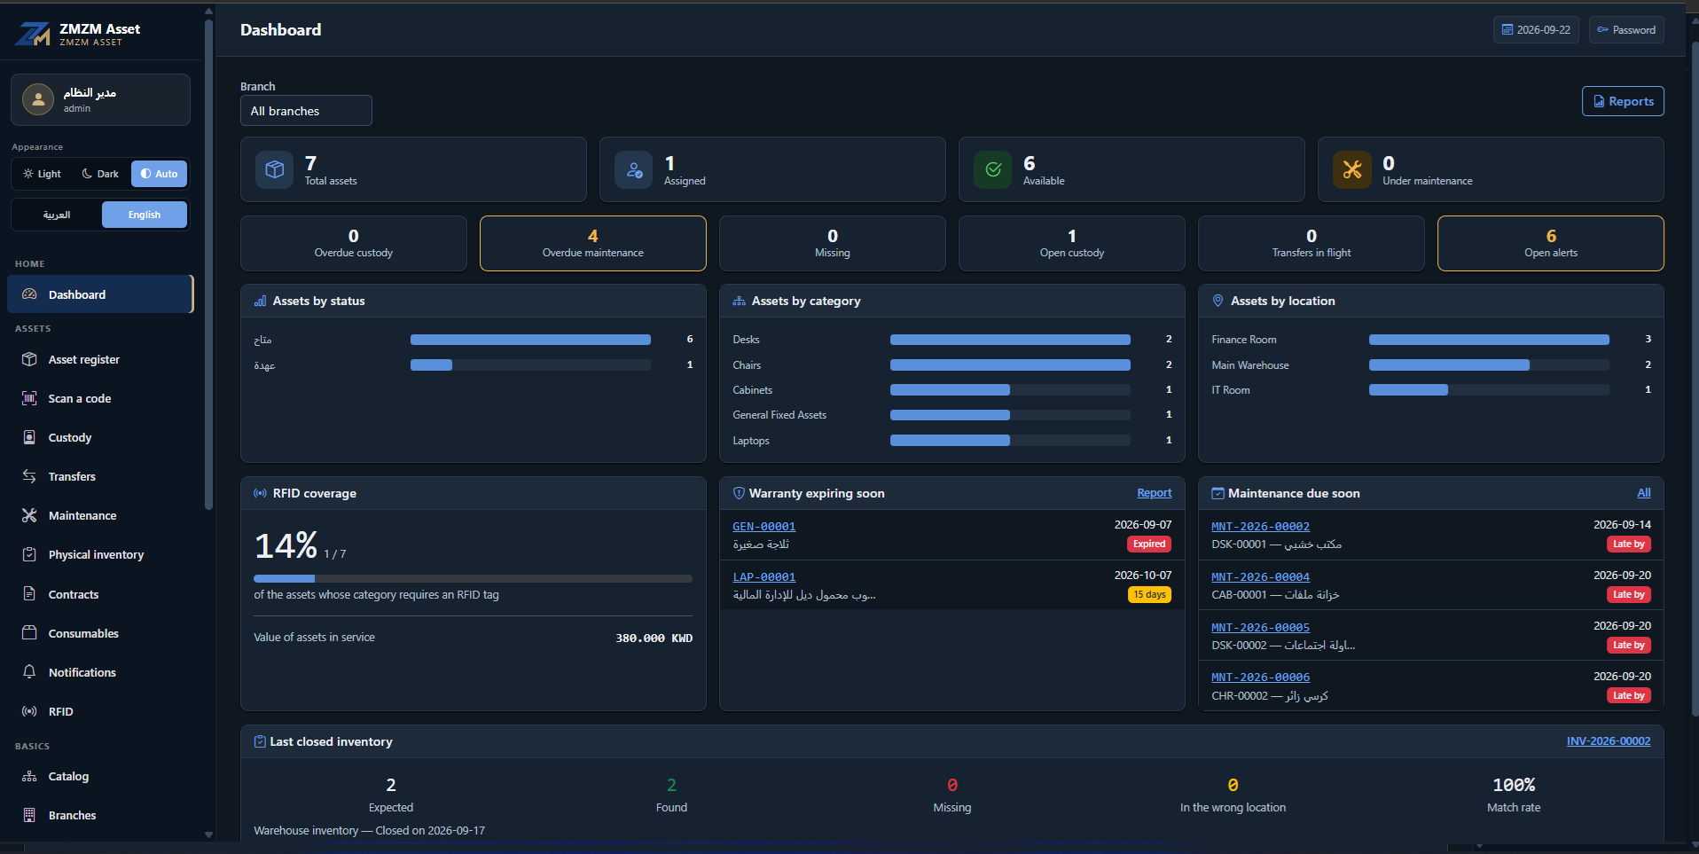Click the ZMZM Asset logo icon
This screenshot has width=1699, height=854.
33,34
